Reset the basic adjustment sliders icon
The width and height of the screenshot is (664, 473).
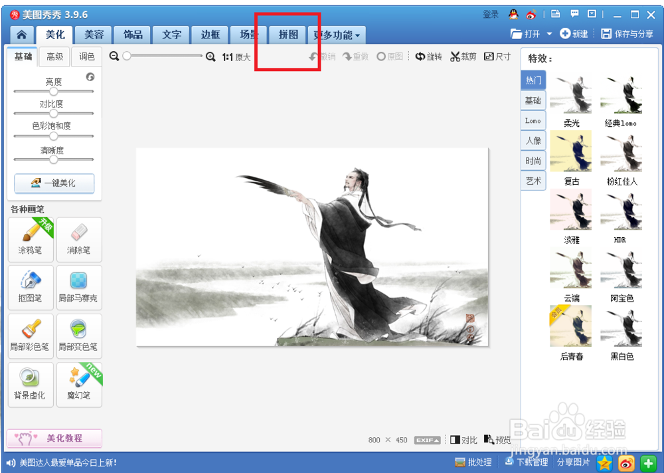pyautogui.click(x=90, y=76)
